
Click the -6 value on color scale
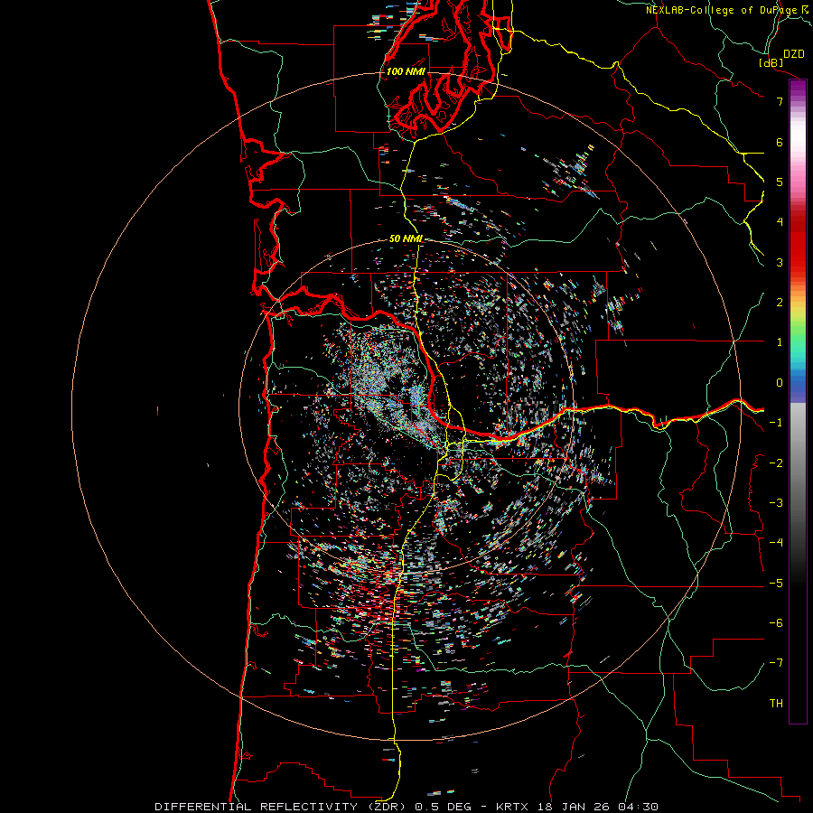pos(776,623)
